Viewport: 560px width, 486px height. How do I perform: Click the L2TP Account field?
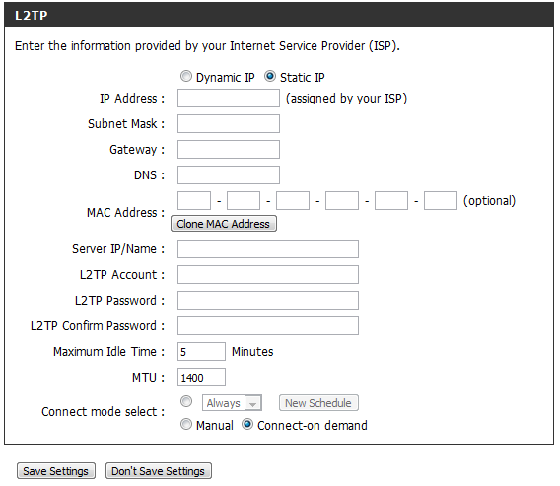(x=268, y=275)
